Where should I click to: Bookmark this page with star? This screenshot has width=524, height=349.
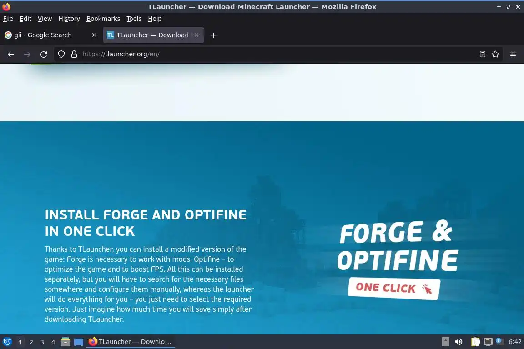click(495, 54)
